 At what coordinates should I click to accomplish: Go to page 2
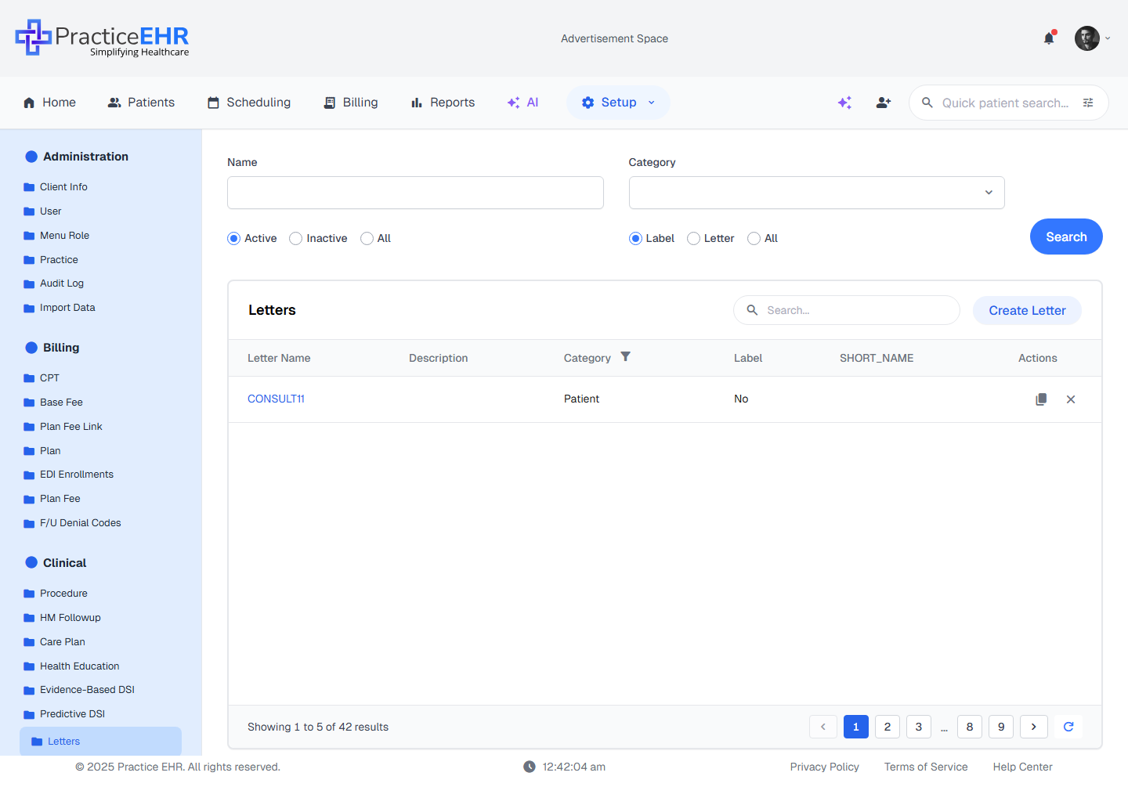click(888, 727)
